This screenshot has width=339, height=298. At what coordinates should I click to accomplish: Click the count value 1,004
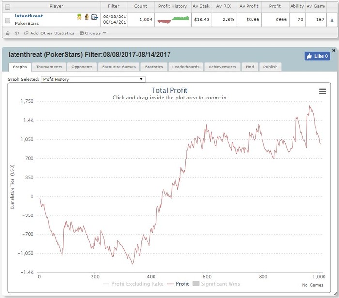point(146,20)
